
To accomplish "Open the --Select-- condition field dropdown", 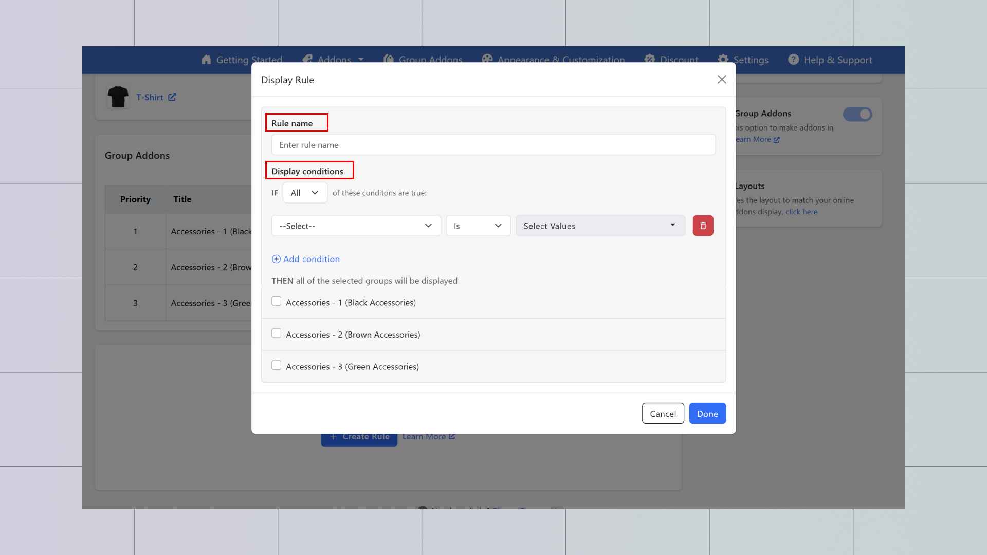I will point(356,226).
